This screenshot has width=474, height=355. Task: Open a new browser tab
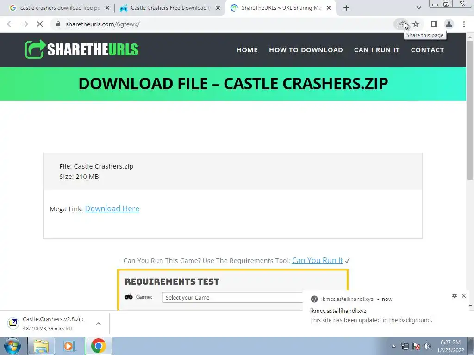346,8
